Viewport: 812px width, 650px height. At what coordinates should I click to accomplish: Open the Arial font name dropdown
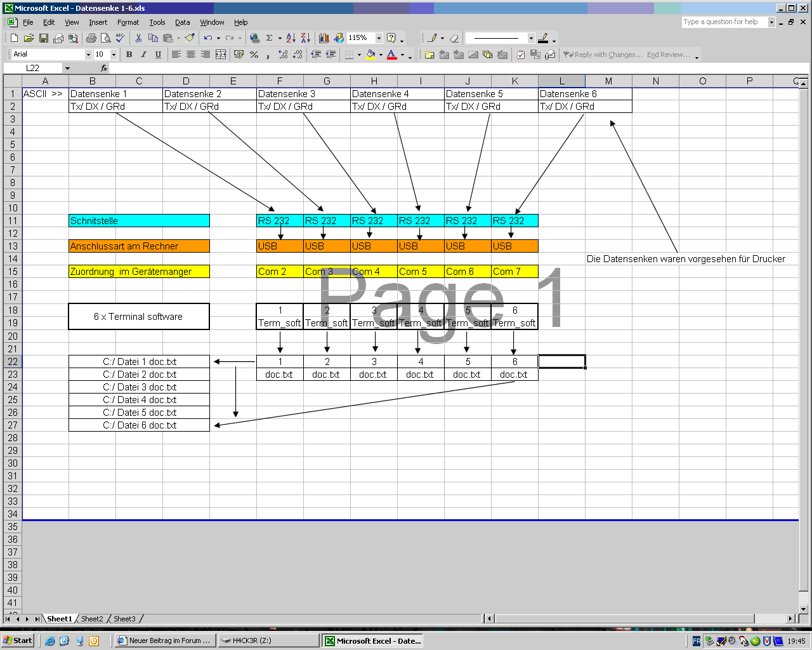tap(88, 55)
